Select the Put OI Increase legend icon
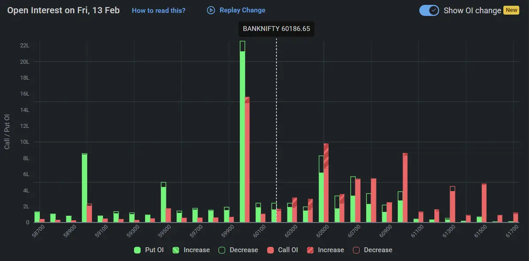 176,250
